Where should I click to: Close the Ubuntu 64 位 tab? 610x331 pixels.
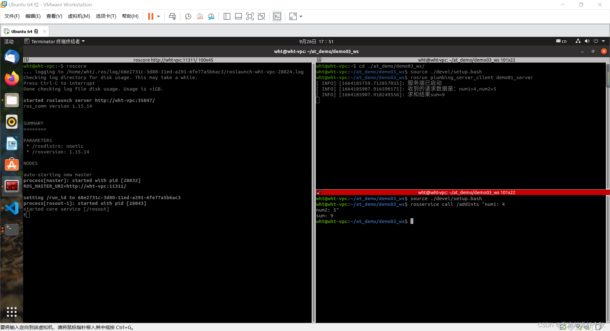pyautogui.click(x=44, y=31)
